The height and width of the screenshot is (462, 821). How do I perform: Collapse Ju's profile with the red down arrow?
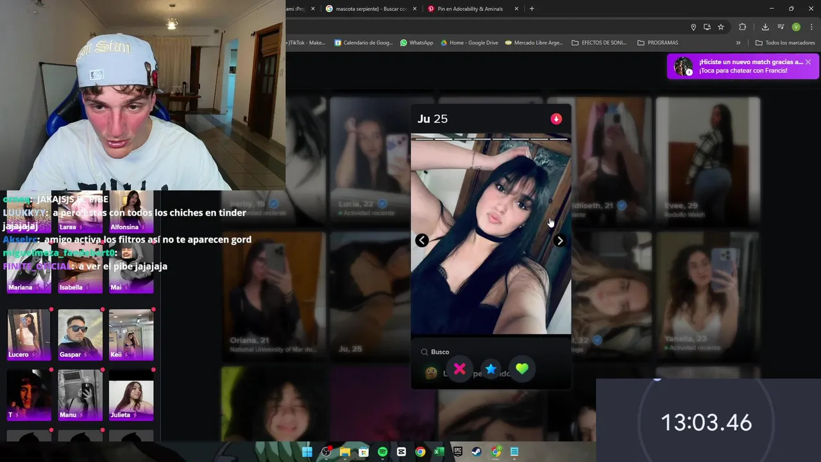pyautogui.click(x=556, y=119)
